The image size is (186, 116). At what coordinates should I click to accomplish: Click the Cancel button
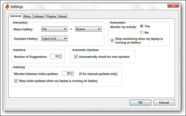[x=164, y=102]
